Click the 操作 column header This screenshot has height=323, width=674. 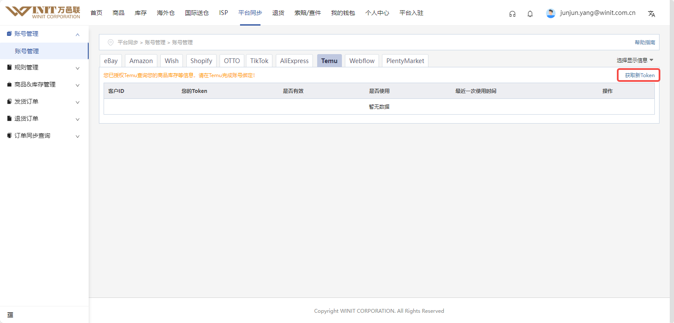pos(607,91)
